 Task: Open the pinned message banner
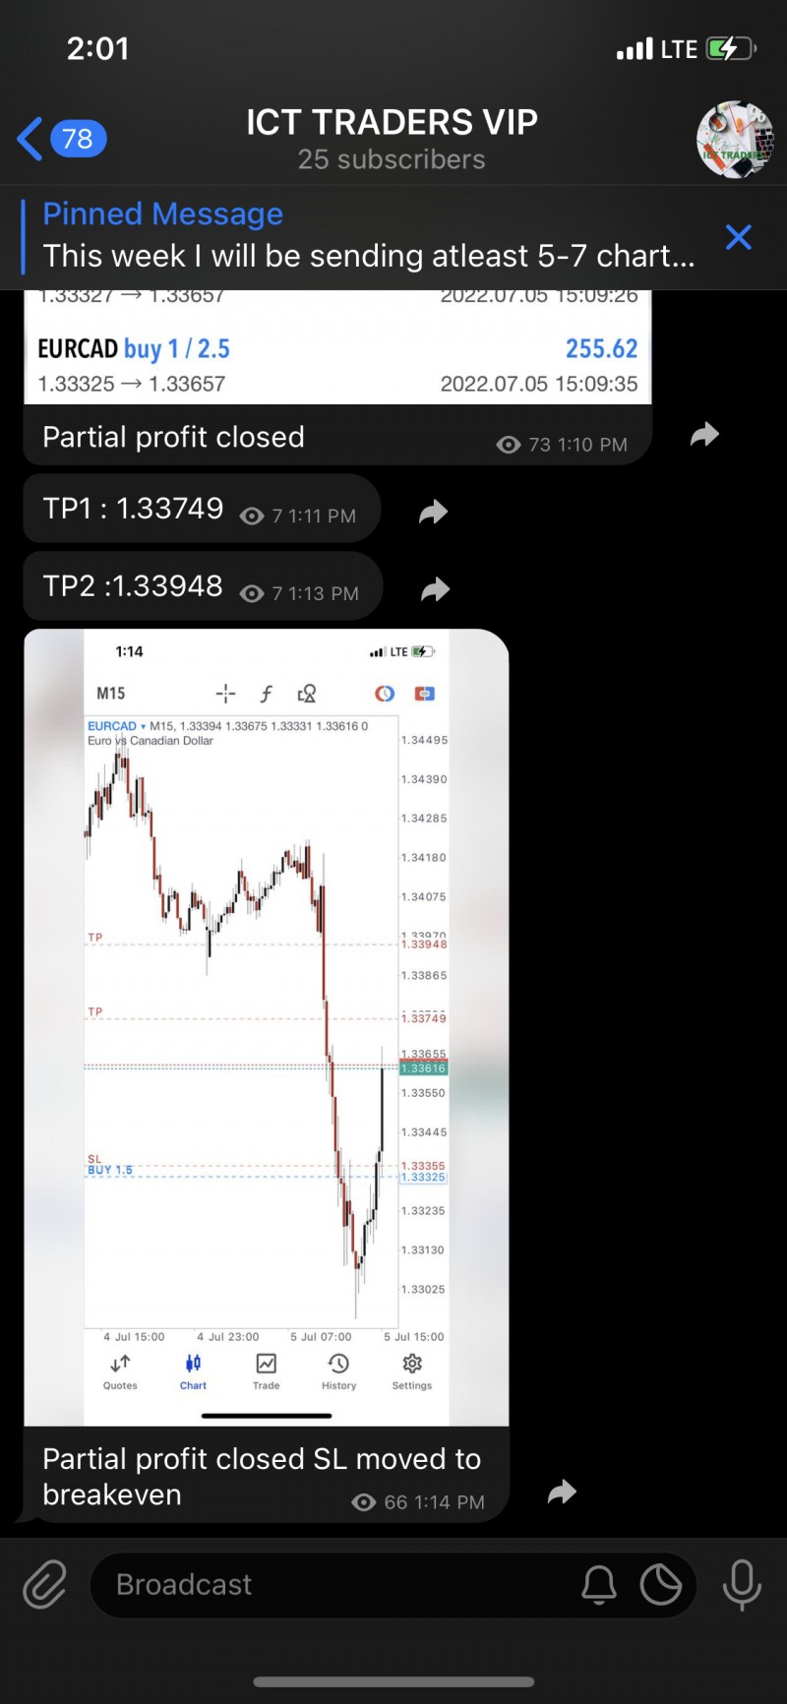click(368, 236)
